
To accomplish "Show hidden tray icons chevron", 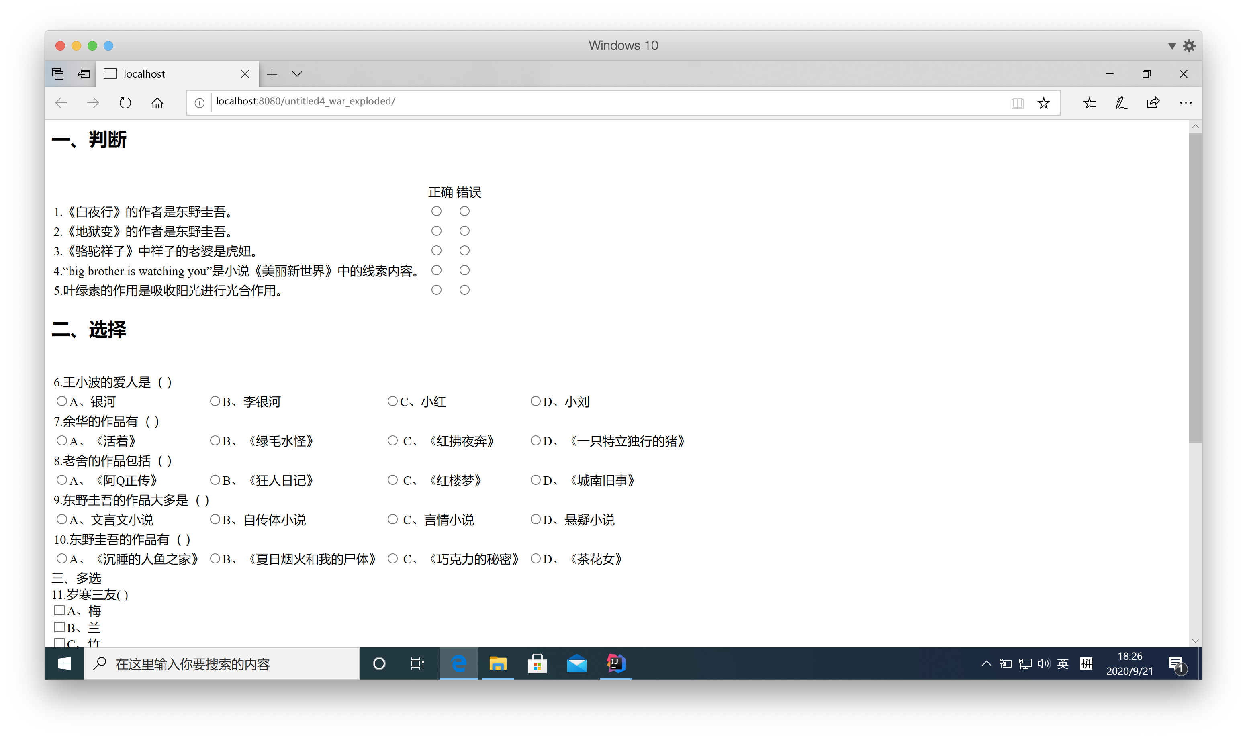I will [x=986, y=664].
